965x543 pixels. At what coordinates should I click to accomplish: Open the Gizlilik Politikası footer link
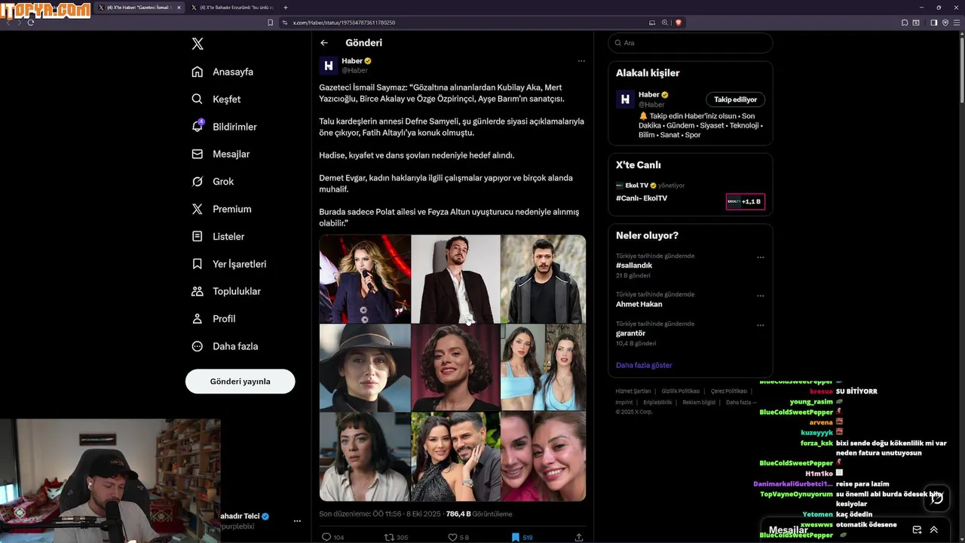click(x=681, y=391)
